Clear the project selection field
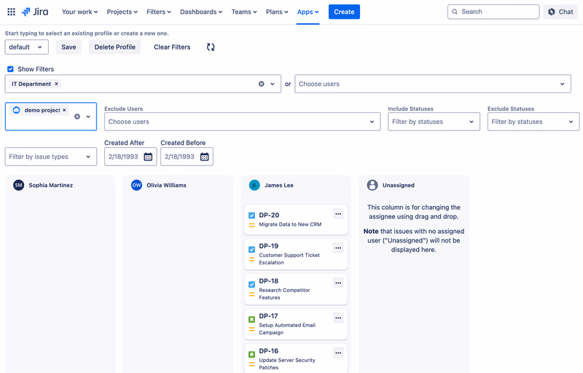This screenshot has height=373, width=583. click(x=77, y=117)
